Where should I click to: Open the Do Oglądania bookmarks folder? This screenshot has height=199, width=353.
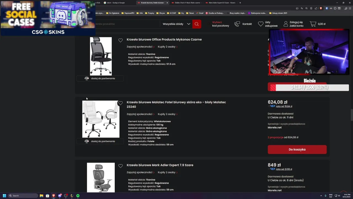point(112,13)
